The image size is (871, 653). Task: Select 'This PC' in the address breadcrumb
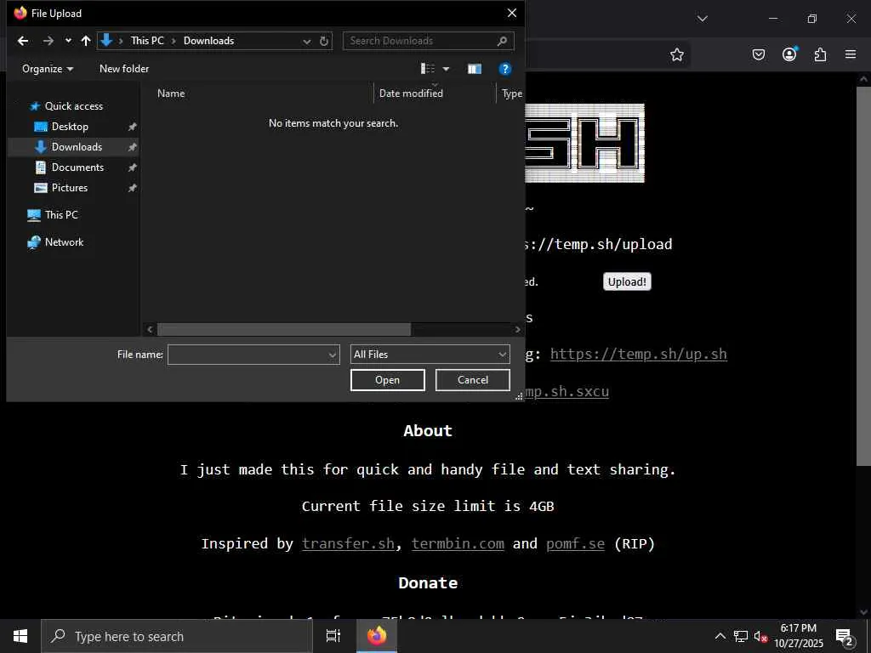tap(147, 41)
